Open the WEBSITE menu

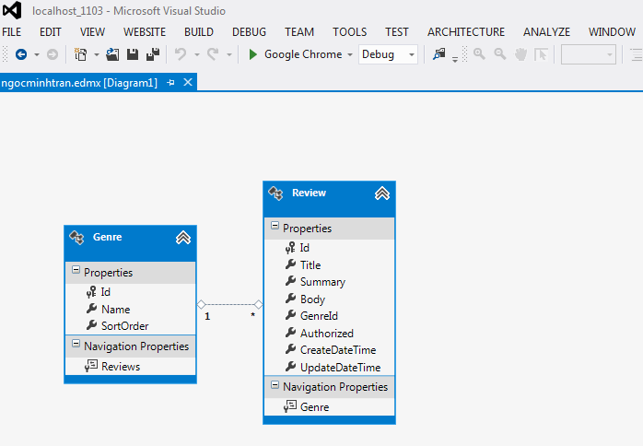(x=145, y=32)
